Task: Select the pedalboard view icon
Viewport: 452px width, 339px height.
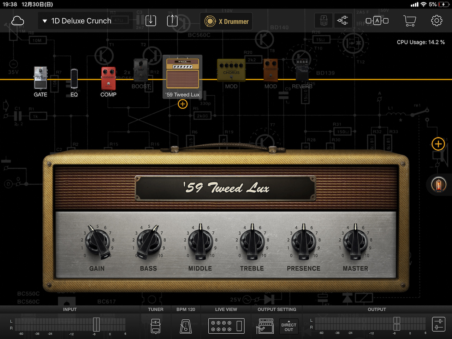Action: click(x=323, y=21)
